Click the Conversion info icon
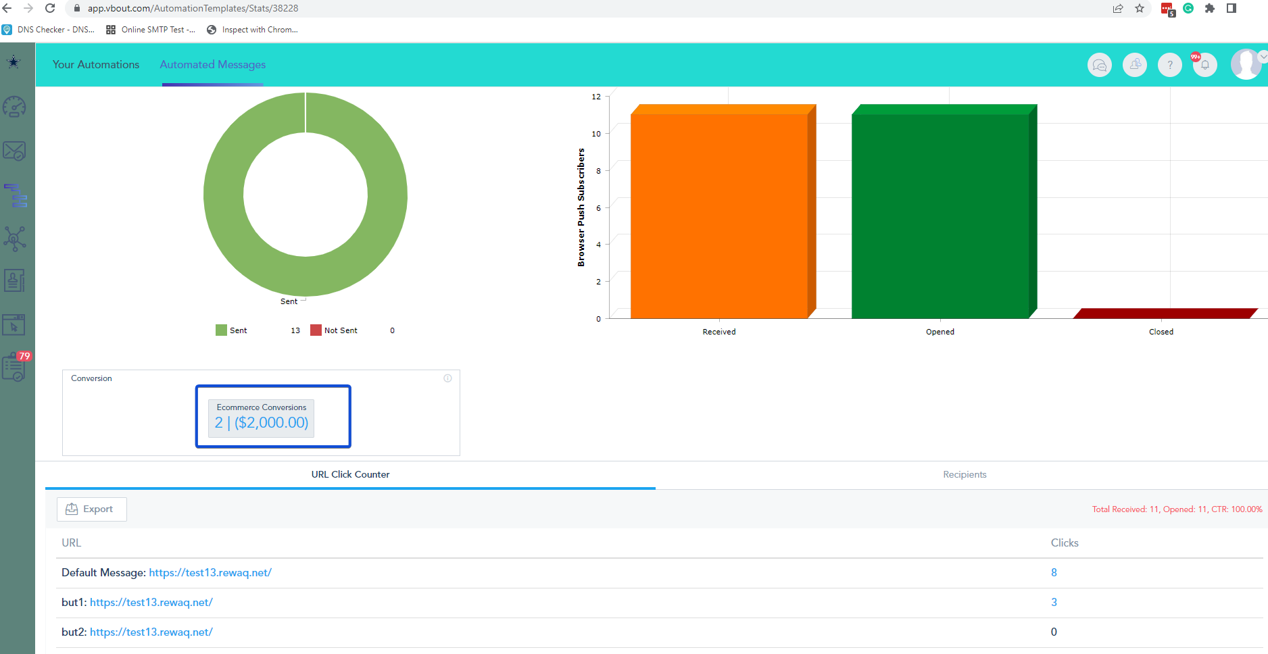The image size is (1268, 654). click(447, 378)
